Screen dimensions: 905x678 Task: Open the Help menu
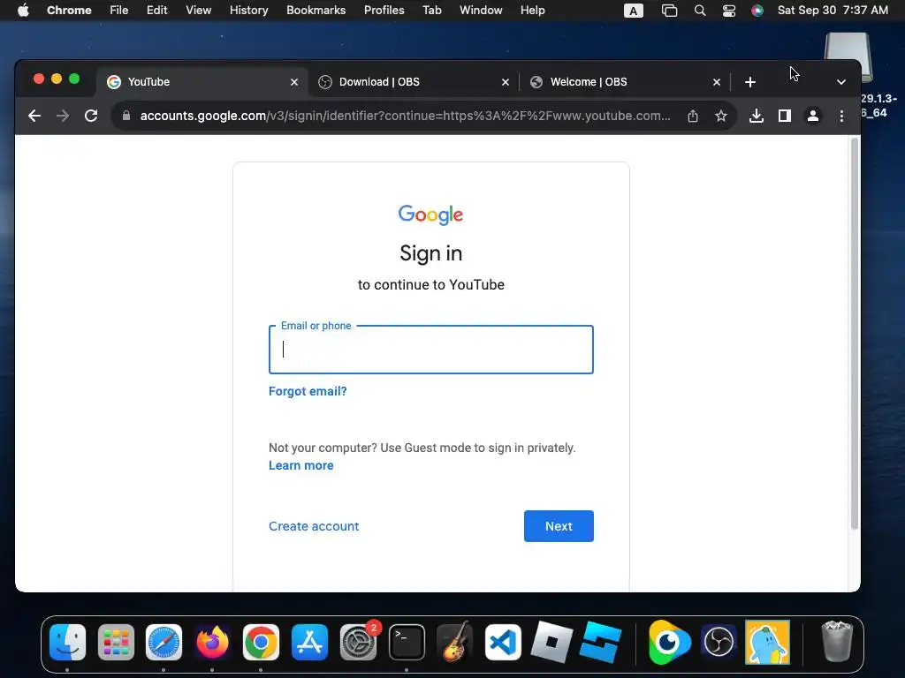[532, 11]
